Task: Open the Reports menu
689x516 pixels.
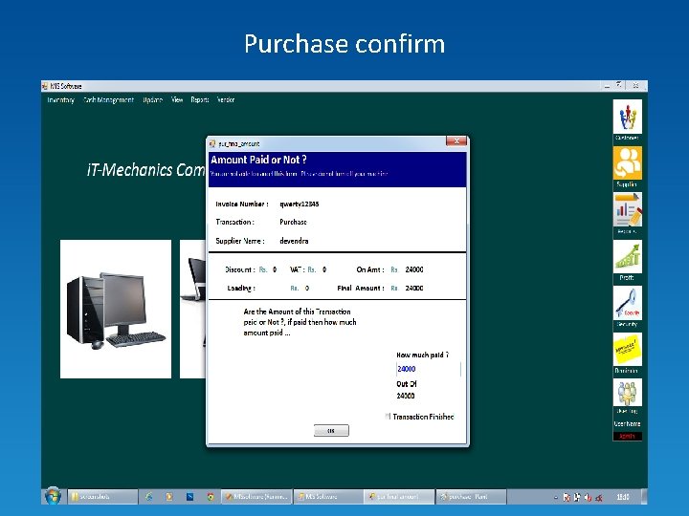Action: coord(200,100)
